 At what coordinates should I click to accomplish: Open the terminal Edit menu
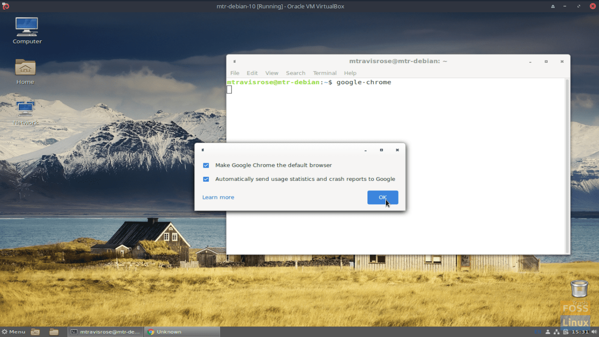(x=252, y=73)
